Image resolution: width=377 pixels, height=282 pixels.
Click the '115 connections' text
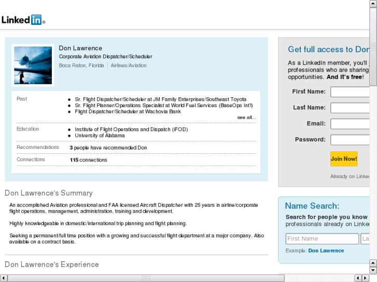click(x=89, y=160)
